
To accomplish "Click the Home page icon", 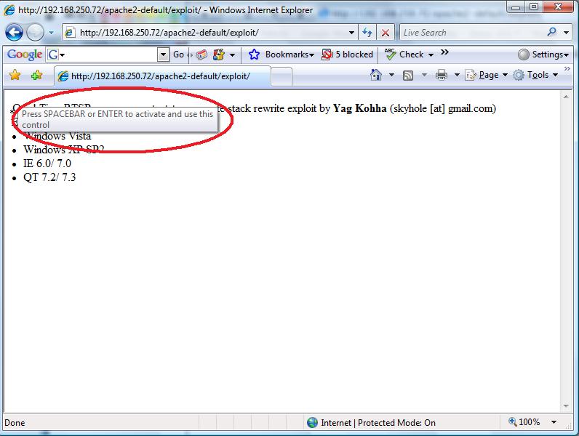I will tap(376, 75).
